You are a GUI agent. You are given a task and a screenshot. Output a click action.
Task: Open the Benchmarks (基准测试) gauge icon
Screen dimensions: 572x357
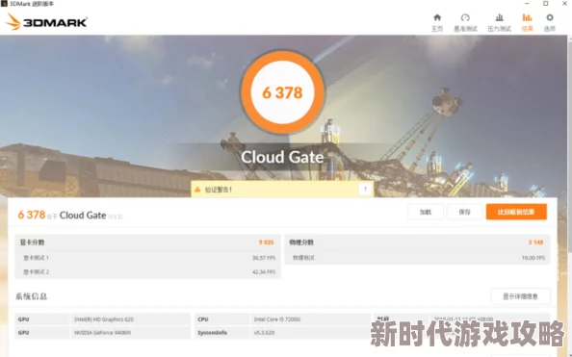pos(465,18)
